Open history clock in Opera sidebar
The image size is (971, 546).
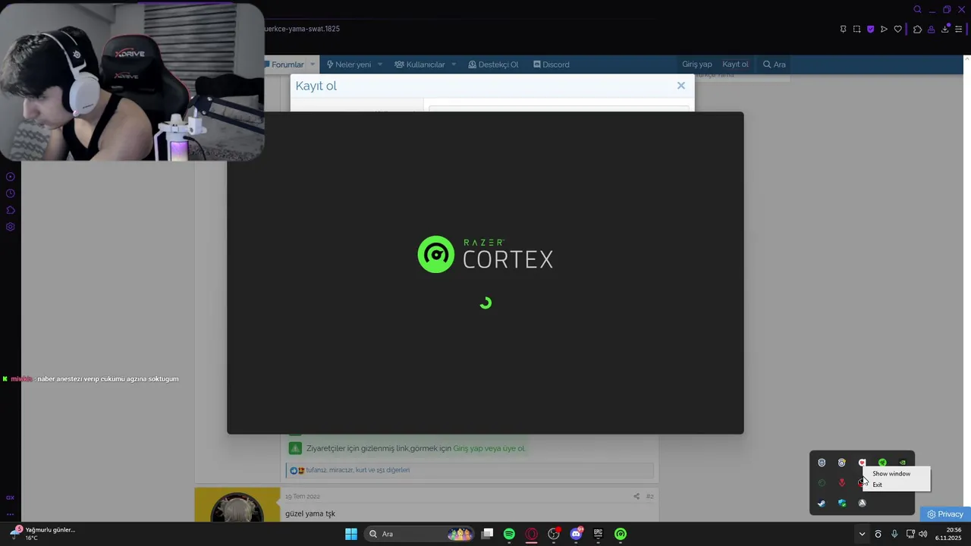[10, 193]
